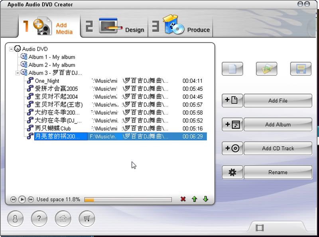Select track 宝贝对不起2004
The width and height of the screenshot is (319, 237).
point(56,96)
